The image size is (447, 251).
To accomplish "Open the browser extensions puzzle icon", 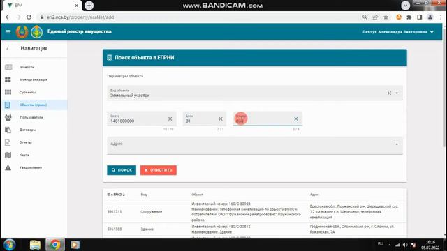I will point(409,17).
